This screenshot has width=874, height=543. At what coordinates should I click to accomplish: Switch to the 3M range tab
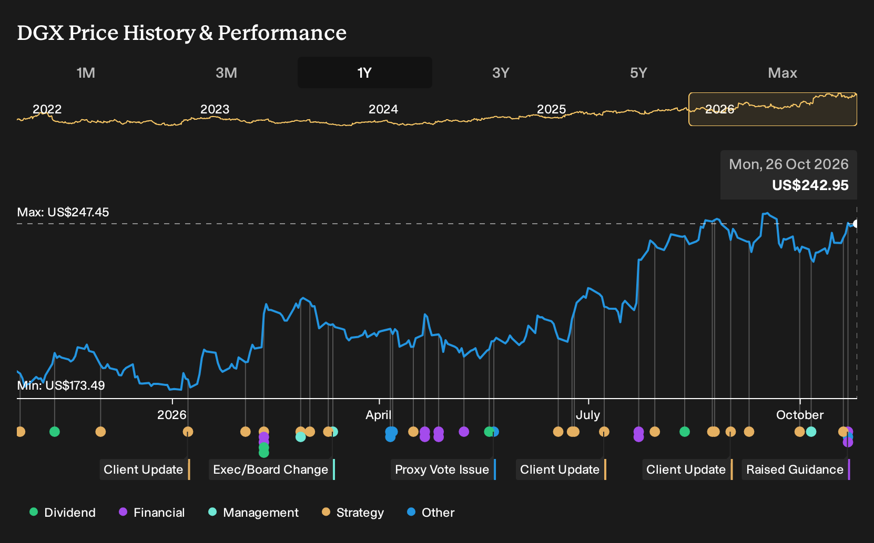click(226, 72)
